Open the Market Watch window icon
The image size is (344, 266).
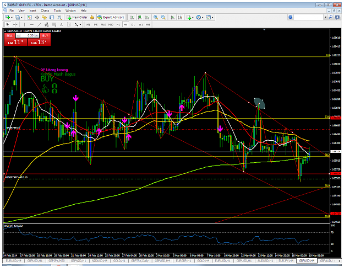(x=29, y=17)
